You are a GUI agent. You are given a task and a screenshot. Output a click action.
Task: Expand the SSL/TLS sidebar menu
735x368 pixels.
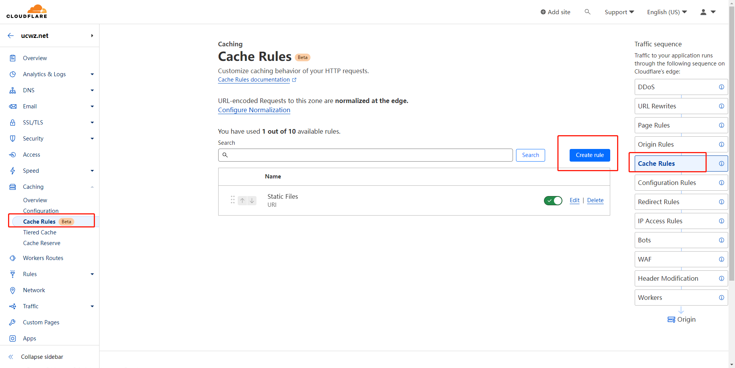(92, 123)
